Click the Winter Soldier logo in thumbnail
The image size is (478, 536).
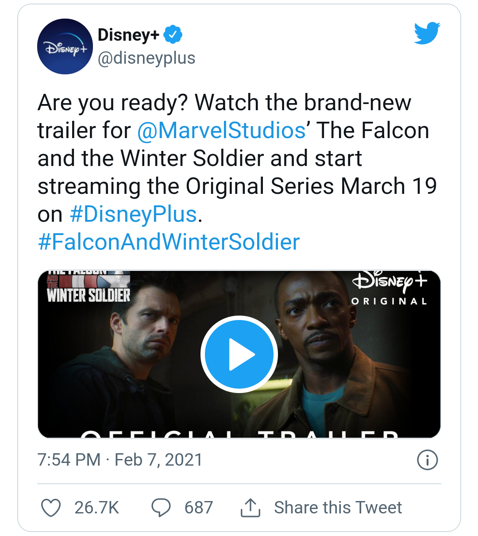[89, 287]
